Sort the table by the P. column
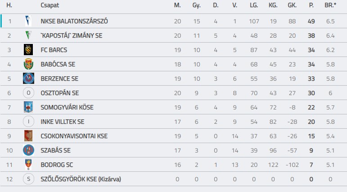This screenshot has width=347, height=192. click(311, 5)
